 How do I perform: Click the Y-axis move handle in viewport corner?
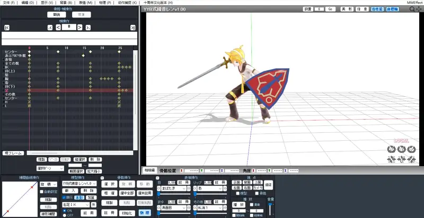click(401, 159)
